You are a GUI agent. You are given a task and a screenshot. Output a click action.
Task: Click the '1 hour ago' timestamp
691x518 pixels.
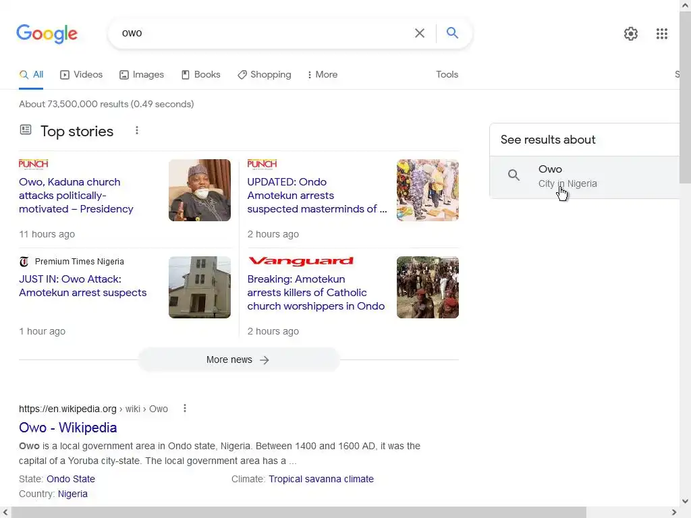[x=42, y=331]
